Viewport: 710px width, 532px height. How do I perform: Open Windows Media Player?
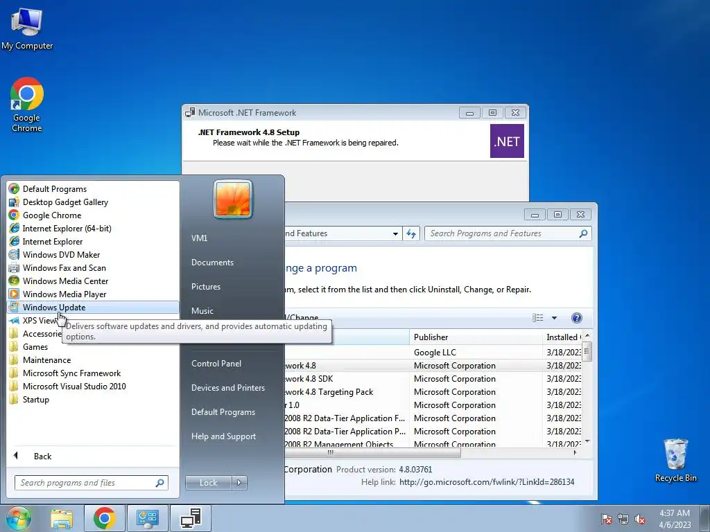tap(93, 294)
